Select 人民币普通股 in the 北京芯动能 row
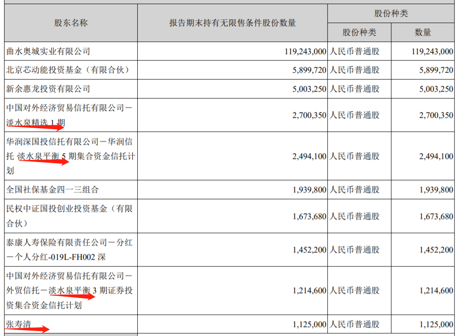Image resolution: width=460 pixels, height=336 pixels. click(x=354, y=70)
